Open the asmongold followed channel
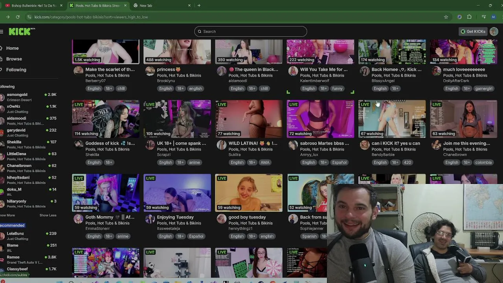 [x=28, y=97]
